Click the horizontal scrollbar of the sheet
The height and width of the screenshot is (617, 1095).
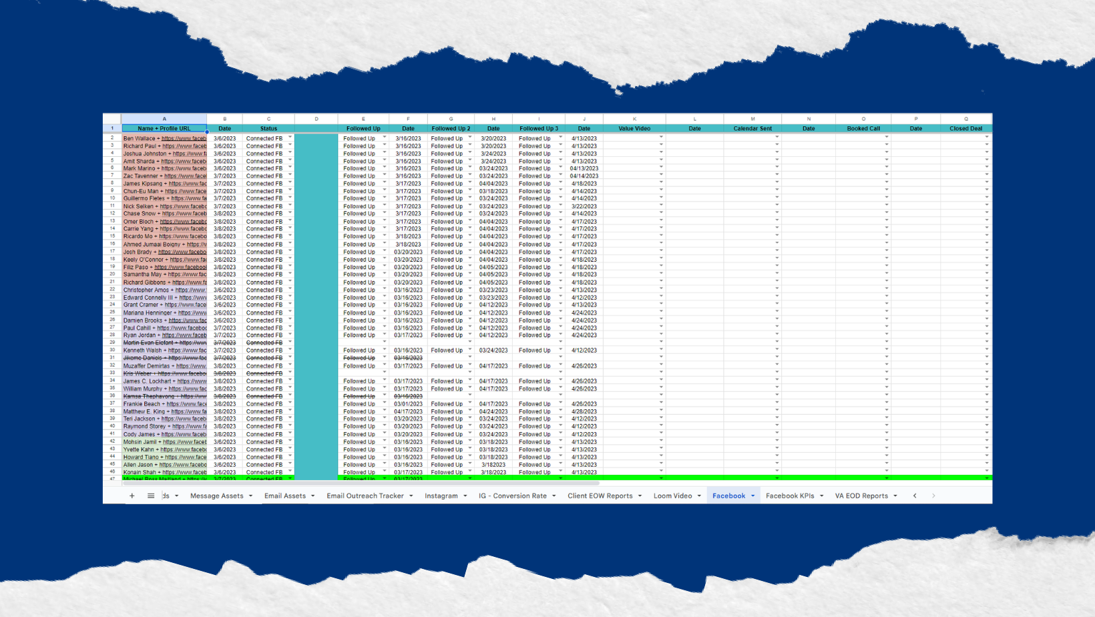(361, 482)
